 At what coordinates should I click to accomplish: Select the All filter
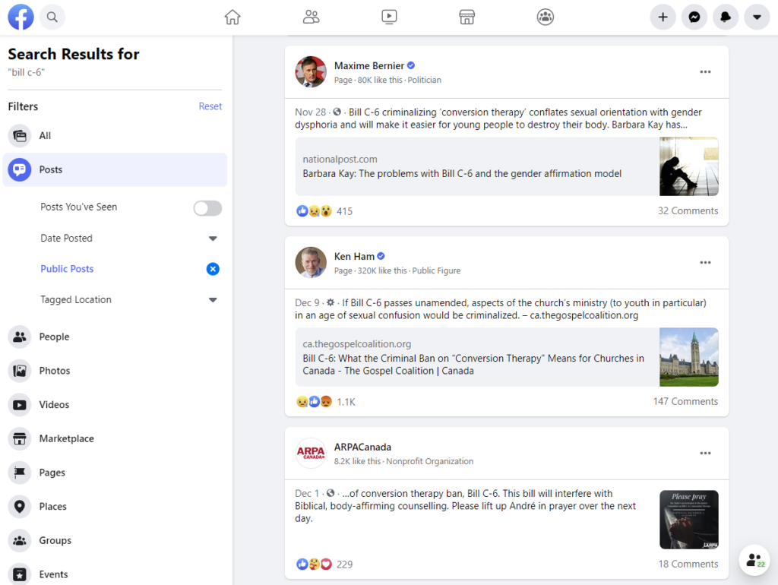tap(115, 135)
